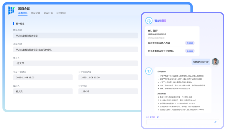Click the 会议要点 heading in reply
The height and width of the screenshot is (131, 226).
pyautogui.click(x=161, y=71)
